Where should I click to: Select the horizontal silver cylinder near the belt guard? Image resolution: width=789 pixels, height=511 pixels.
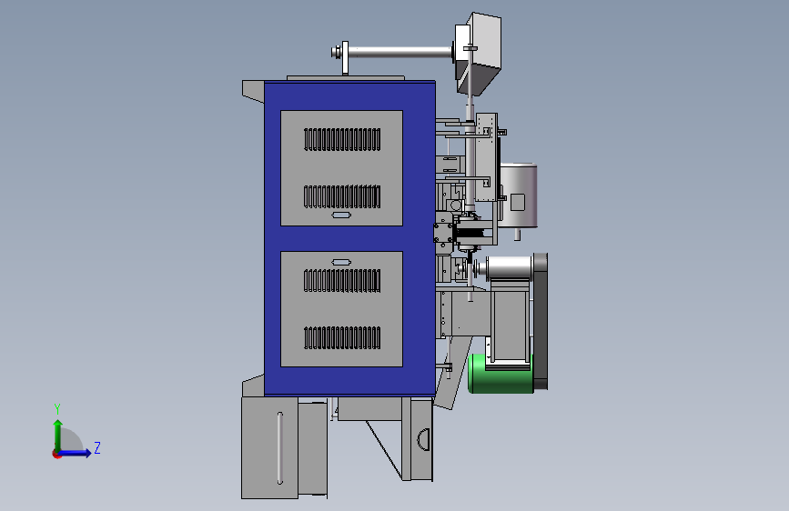click(x=508, y=267)
